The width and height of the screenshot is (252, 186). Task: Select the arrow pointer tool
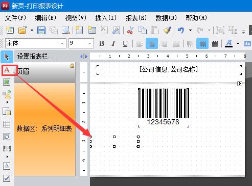[x=7, y=57]
